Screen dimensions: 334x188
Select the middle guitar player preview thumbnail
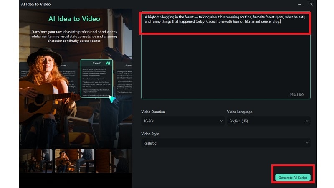pos(74,160)
